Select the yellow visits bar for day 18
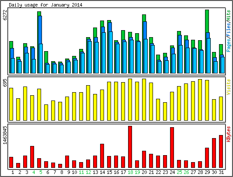Screen dimensions: 233x177 coord(130,100)
